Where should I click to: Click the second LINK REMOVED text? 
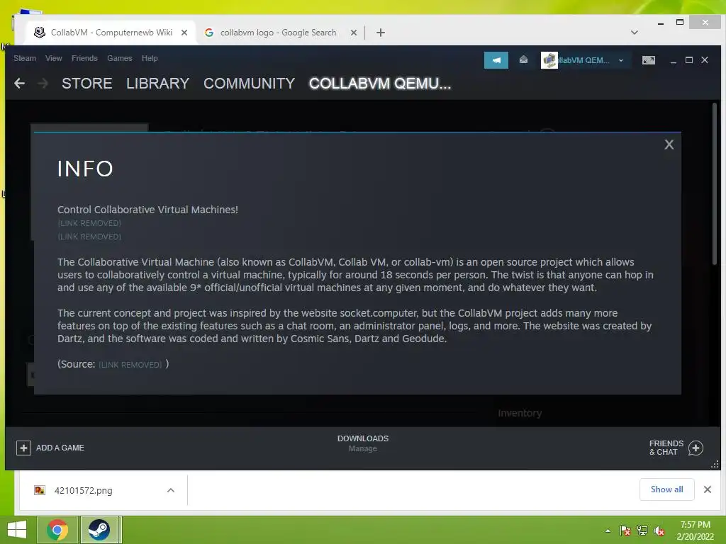click(89, 237)
